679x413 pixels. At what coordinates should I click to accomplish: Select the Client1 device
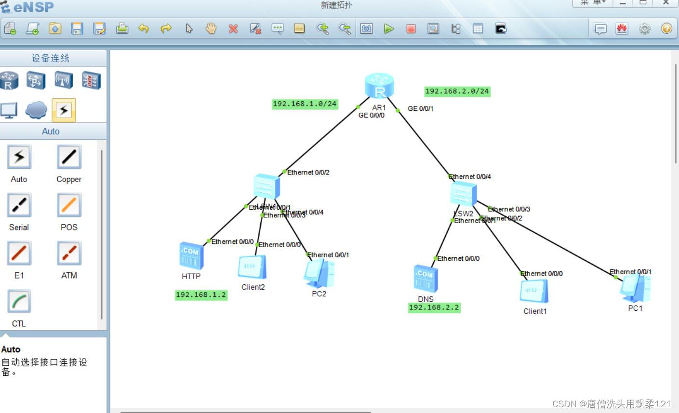click(x=534, y=291)
